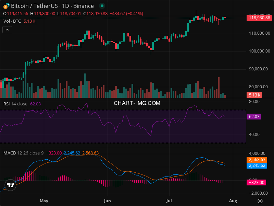Click the red 118,930.88 current price tag
The height and width of the screenshot is (206, 274).
259,18
